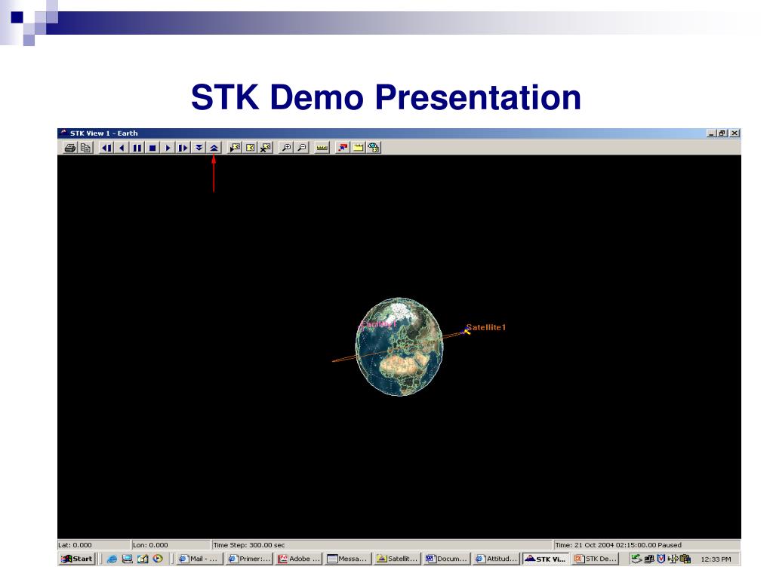Select the Facility1 label on globe

pyautogui.click(x=379, y=324)
